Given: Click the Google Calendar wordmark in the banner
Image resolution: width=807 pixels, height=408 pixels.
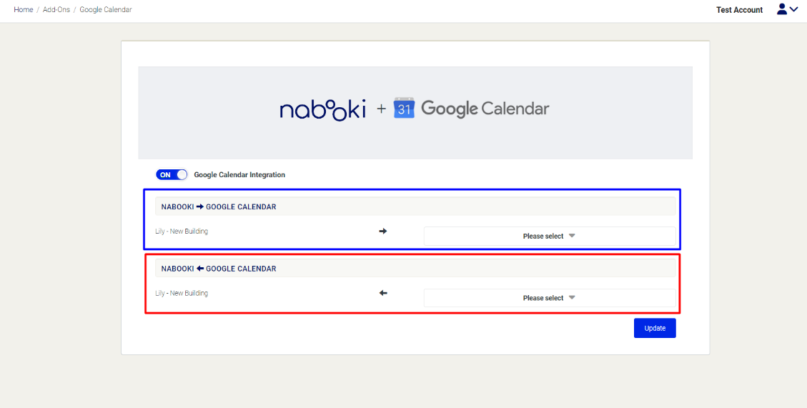Looking at the screenshot, I should [x=485, y=109].
